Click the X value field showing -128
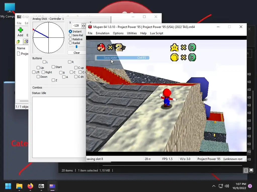 (77, 26)
